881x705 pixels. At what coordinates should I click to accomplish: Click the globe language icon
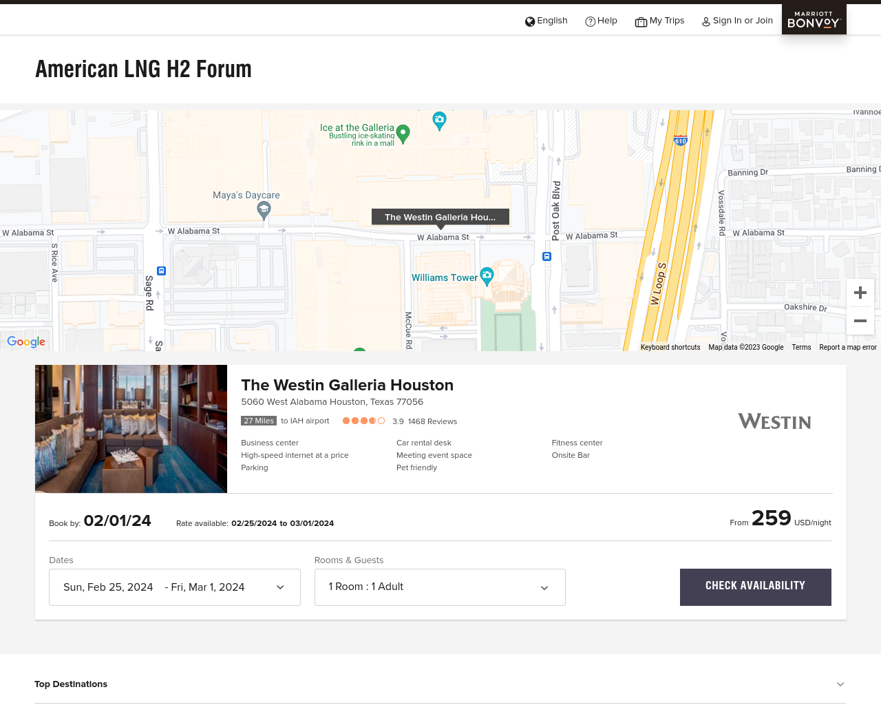pos(530,21)
